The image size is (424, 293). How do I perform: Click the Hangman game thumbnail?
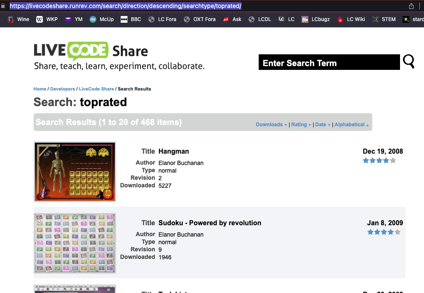click(x=74, y=172)
